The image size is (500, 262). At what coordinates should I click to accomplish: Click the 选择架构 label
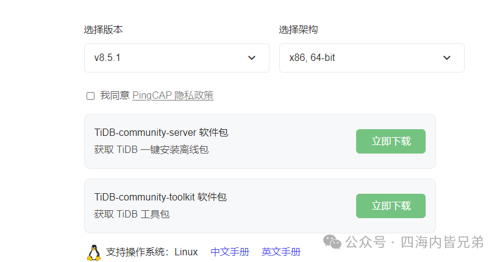point(298,30)
